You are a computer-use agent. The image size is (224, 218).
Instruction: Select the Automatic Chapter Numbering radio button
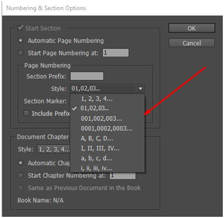point(21,163)
